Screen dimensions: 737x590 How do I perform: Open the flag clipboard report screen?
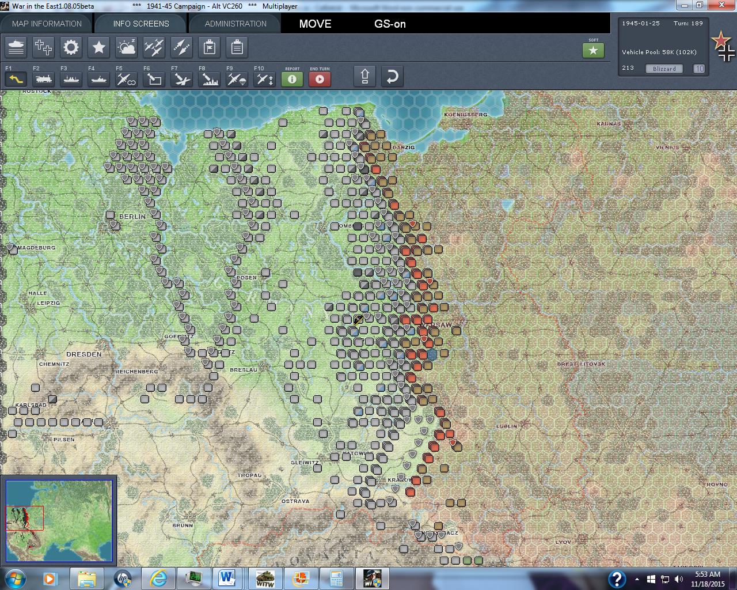(x=210, y=47)
